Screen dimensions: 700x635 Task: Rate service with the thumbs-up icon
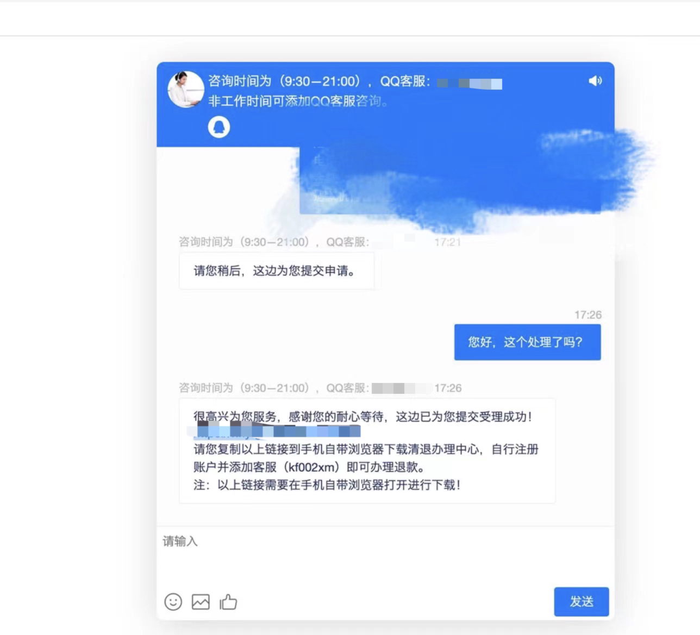tap(228, 601)
